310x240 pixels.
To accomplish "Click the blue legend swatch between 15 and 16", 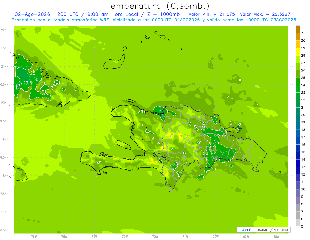I will [x=298, y=149].
